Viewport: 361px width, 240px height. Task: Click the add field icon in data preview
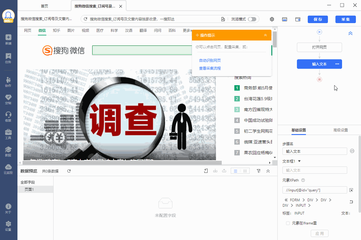point(206,171)
